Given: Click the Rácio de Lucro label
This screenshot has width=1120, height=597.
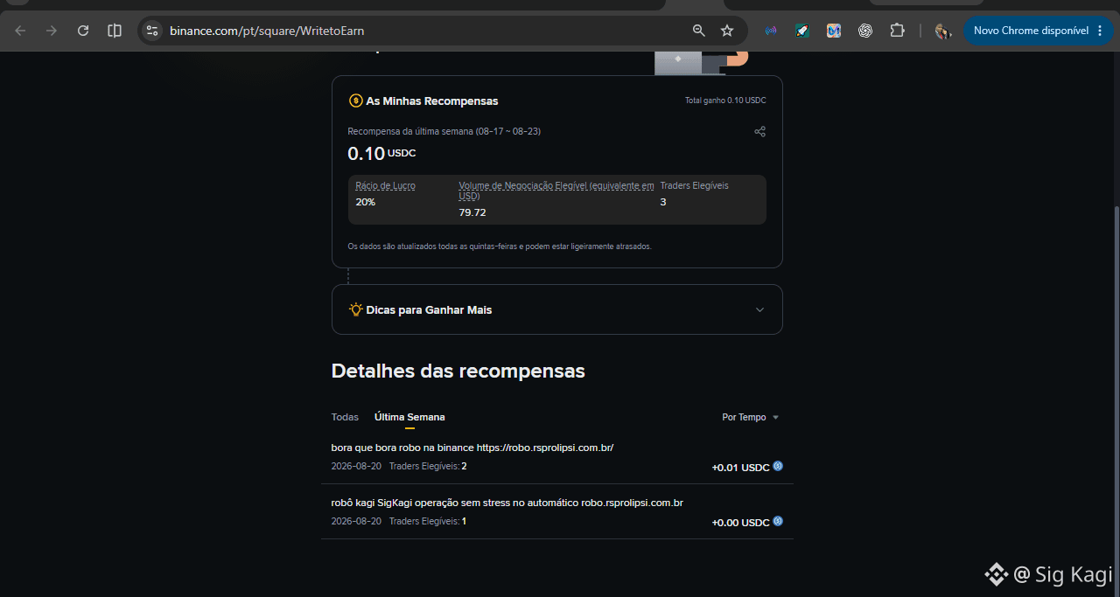Looking at the screenshot, I should (385, 185).
